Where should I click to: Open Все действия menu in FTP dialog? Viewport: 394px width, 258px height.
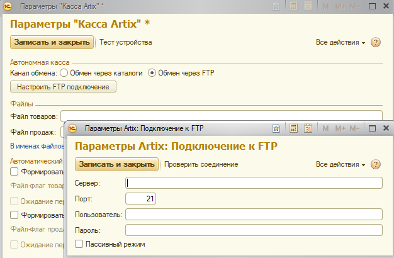coord(341,164)
